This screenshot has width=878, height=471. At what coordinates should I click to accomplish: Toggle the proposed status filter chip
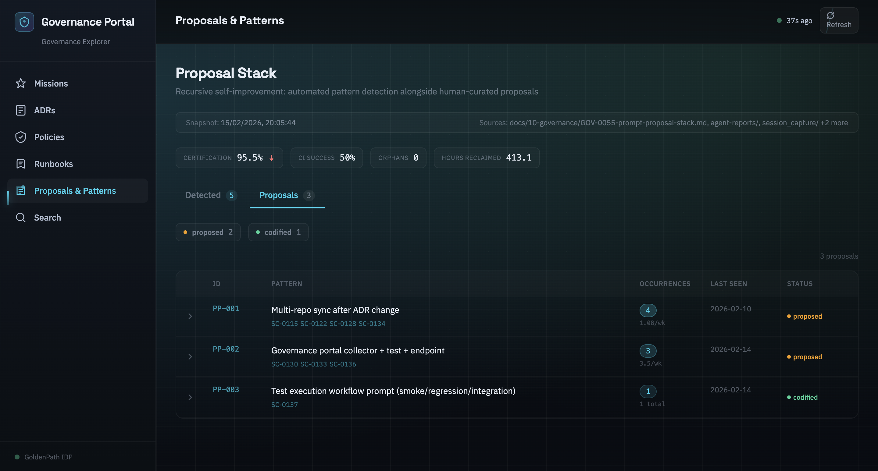[208, 232]
